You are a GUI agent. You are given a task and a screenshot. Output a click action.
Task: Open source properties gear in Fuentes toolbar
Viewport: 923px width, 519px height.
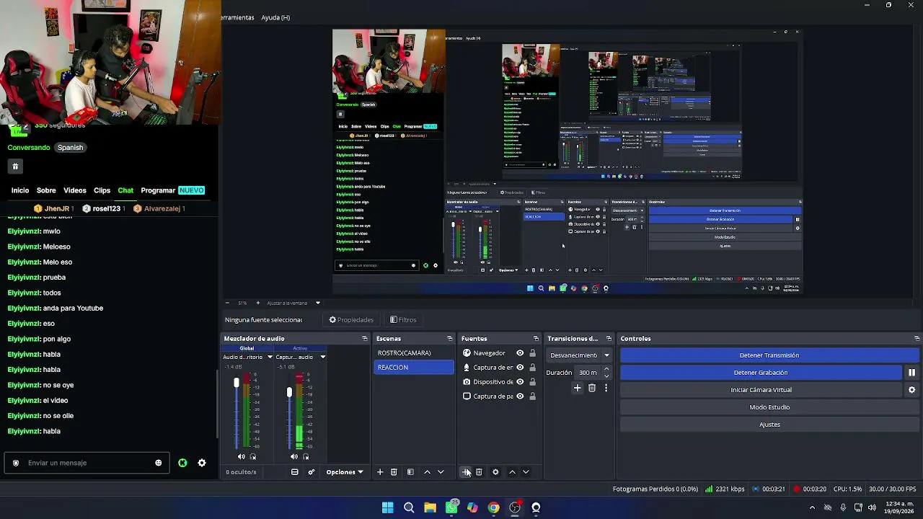(x=495, y=472)
